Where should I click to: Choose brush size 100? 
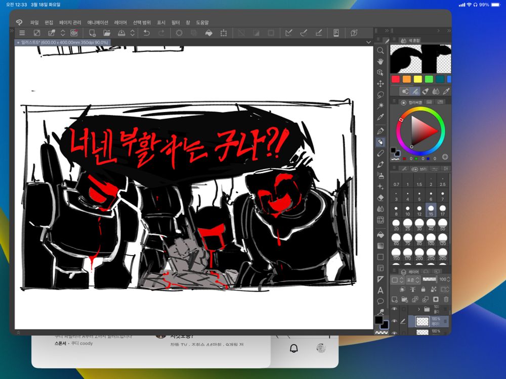point(431,240)
